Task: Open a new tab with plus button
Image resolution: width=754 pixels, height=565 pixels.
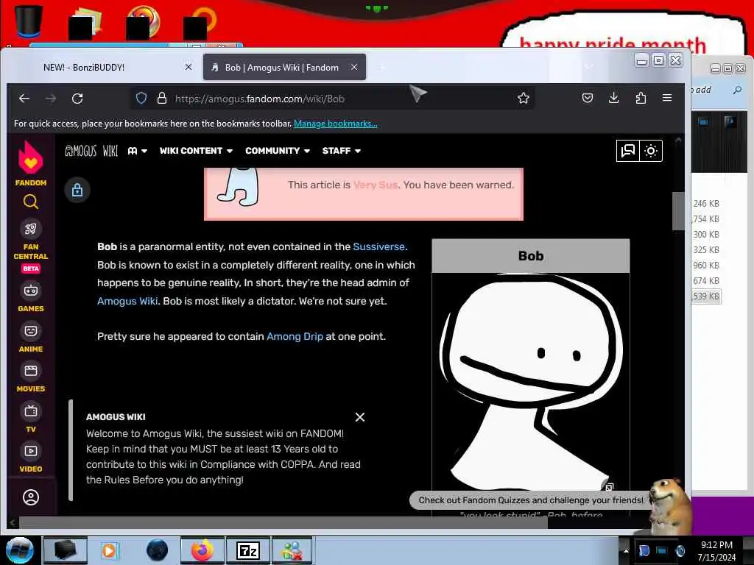Action: 381,67
